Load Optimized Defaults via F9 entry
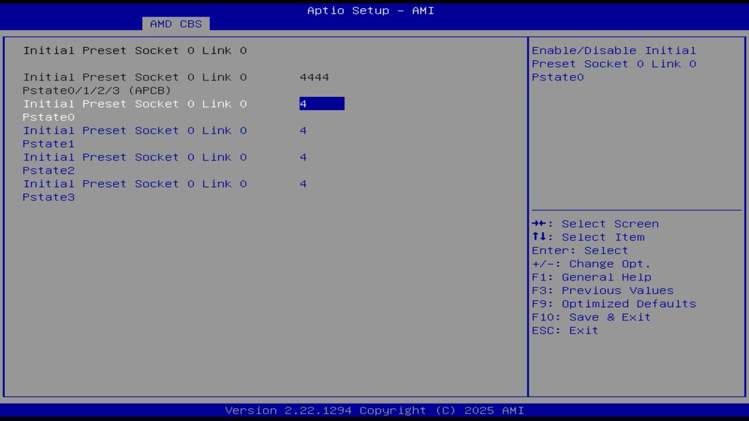The image size is (749, 421). (613, 303)
